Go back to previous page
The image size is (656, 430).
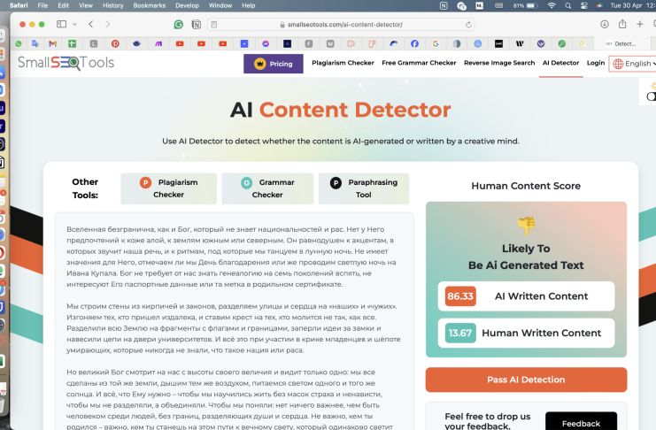(x=91, y=24)
